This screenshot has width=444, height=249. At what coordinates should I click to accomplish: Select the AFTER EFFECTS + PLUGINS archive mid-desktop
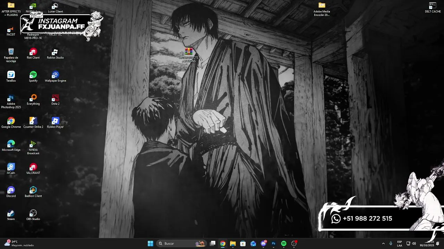[189, 55]
